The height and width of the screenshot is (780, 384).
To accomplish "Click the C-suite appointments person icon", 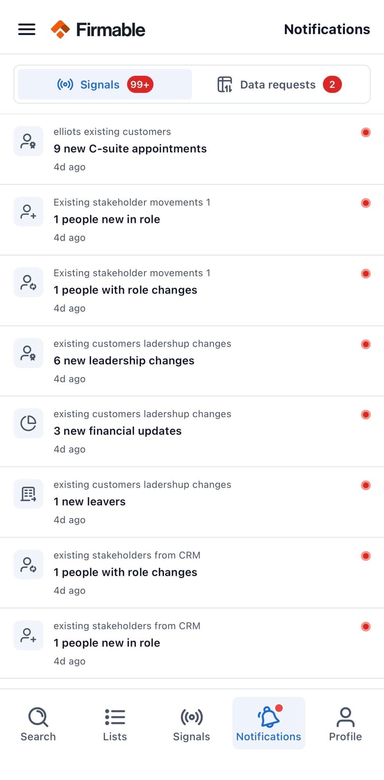I will click(28, 141).
